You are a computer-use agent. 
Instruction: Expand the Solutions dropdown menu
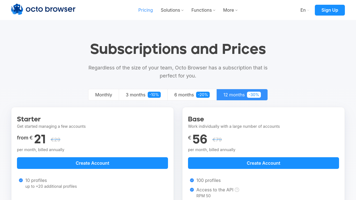click(x=172, y=10)
